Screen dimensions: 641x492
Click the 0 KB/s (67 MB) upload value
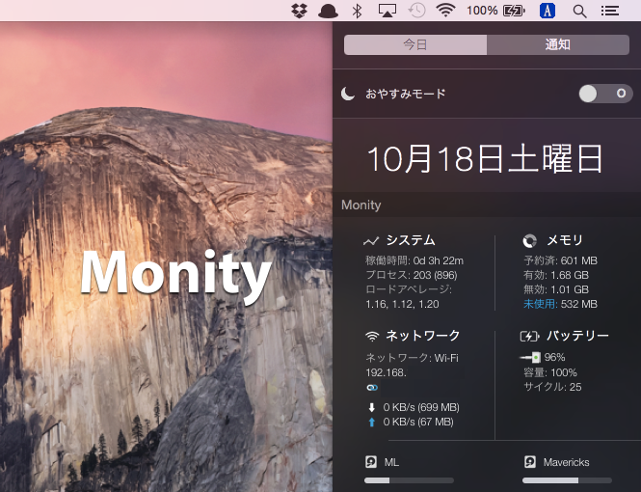coord(417,423)
